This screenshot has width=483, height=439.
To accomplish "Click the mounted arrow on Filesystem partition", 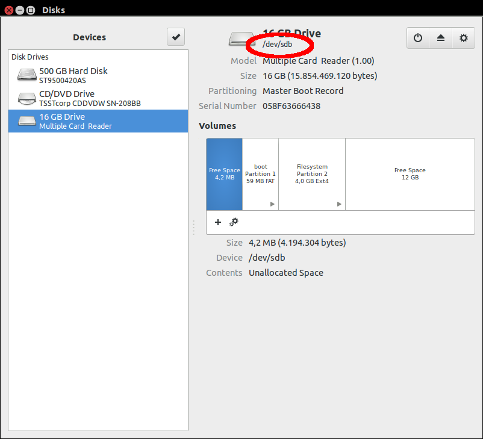I will [x=339, y=205].
